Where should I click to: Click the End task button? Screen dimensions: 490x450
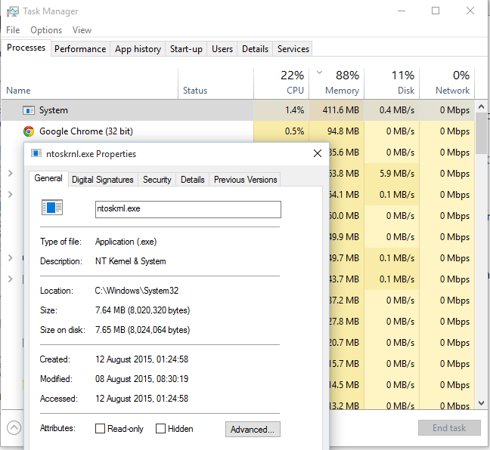coord(449,428)
